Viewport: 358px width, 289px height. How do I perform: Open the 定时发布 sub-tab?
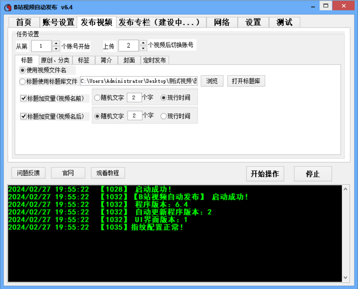(155, 60)
